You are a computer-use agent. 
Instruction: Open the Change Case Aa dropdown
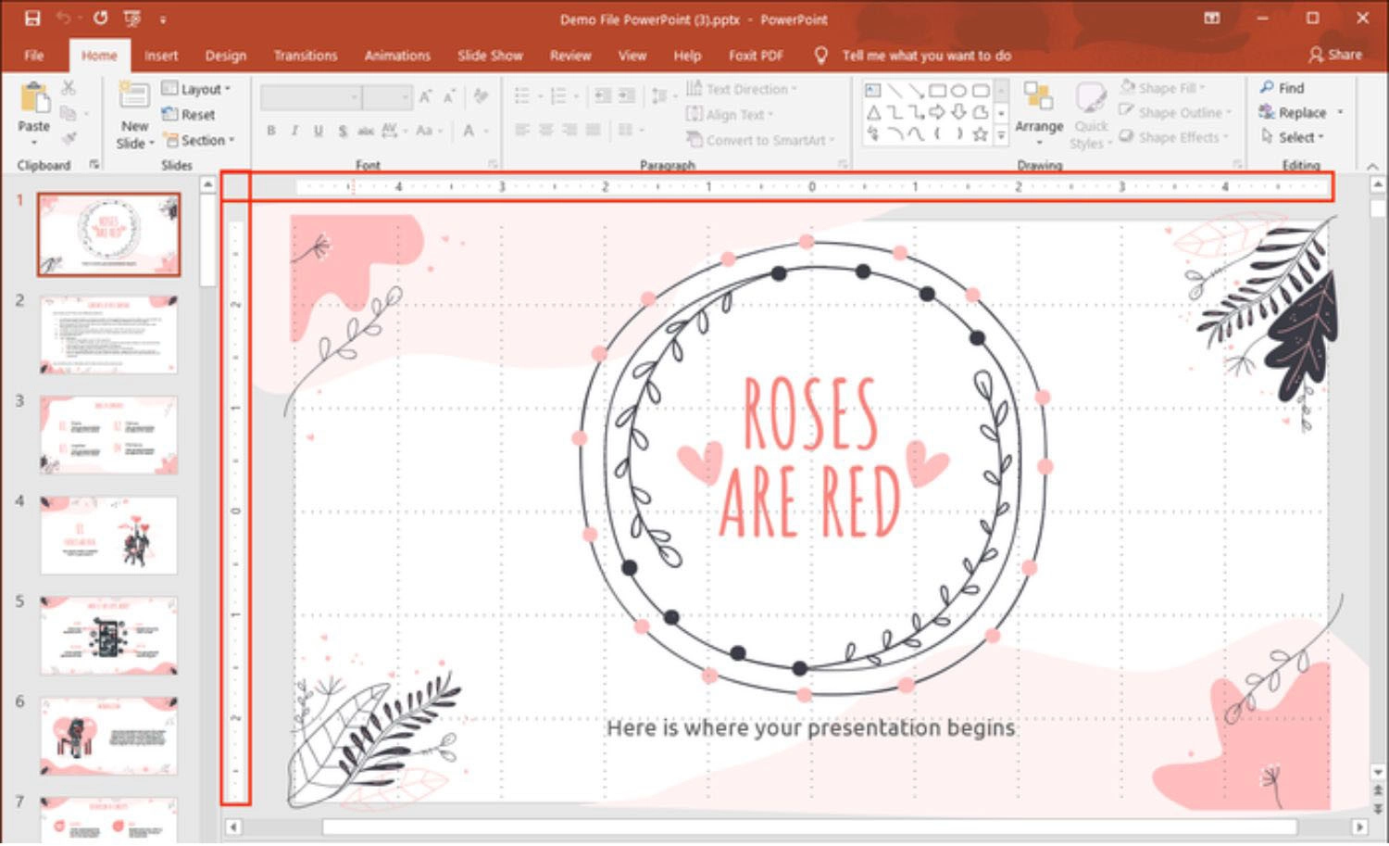pos(428,131)
